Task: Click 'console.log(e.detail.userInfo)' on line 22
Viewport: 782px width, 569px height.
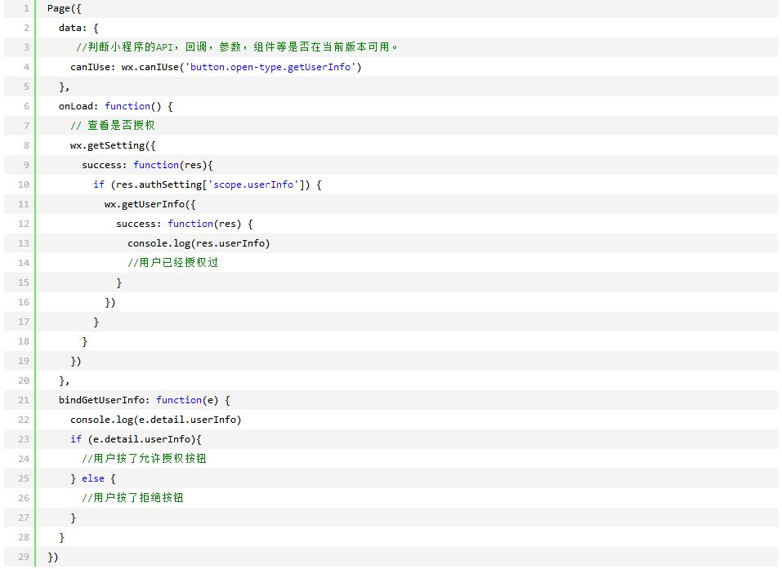Action: tap(155, 420)
